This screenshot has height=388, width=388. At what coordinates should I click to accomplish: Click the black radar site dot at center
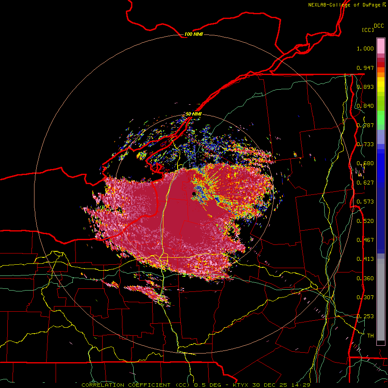194,194
